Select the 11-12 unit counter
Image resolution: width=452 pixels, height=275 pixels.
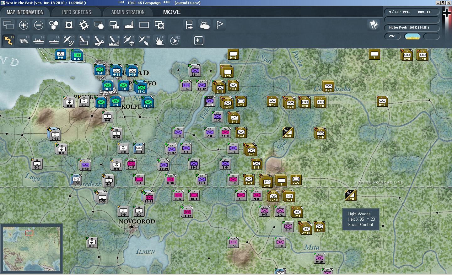[x=202, y=85]
